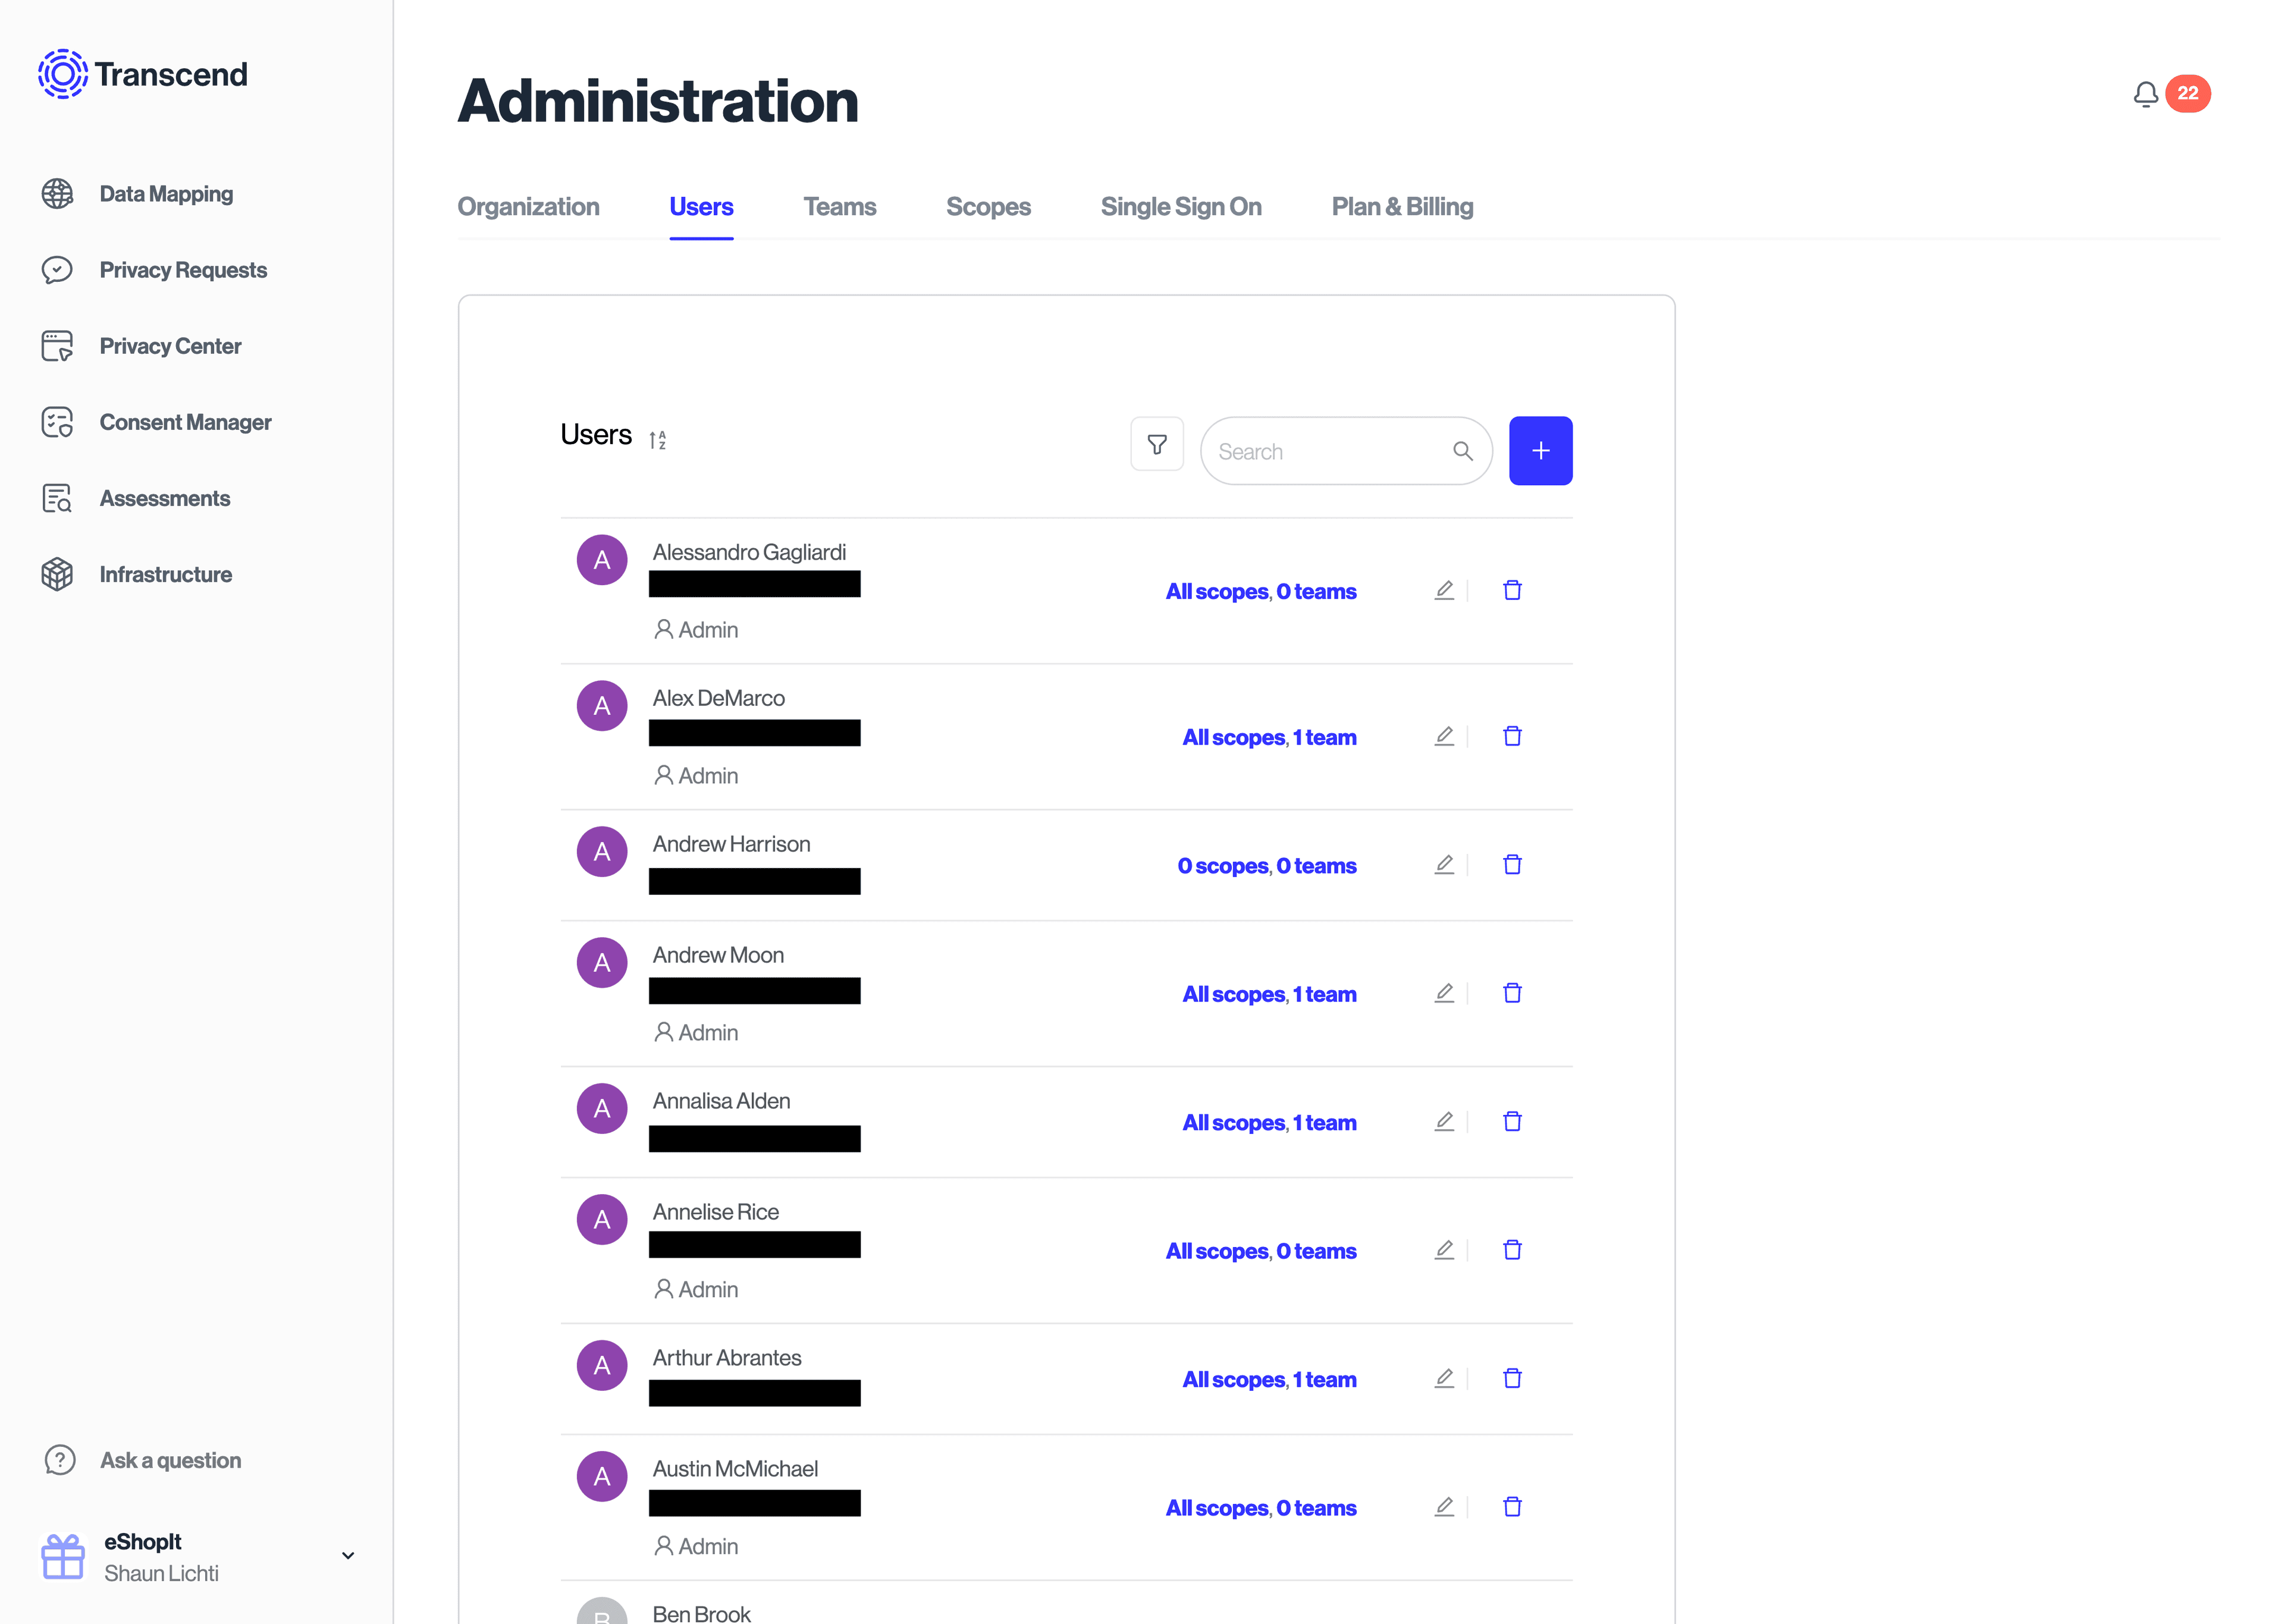
Task: Add a new user with the plus button
Action: pos(1540,450)
